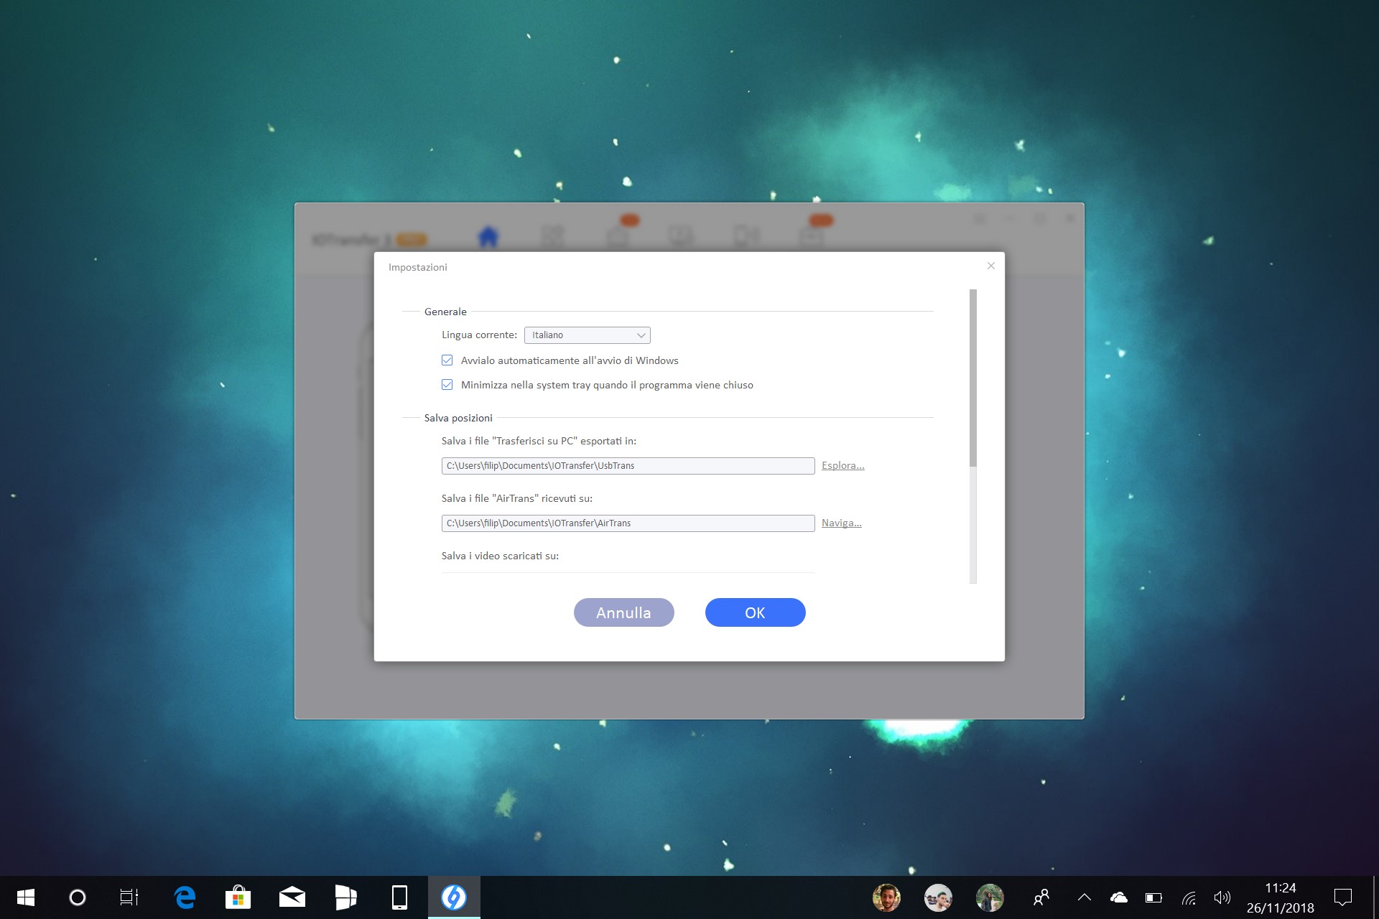Uncheck Avvialo automaticamente all'avvio di Windows
1379x919 pixels.
[447, 360]
